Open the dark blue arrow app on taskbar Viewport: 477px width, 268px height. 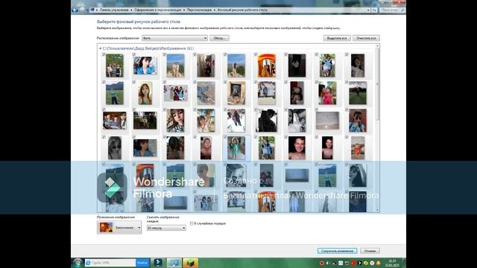point(158,263)
